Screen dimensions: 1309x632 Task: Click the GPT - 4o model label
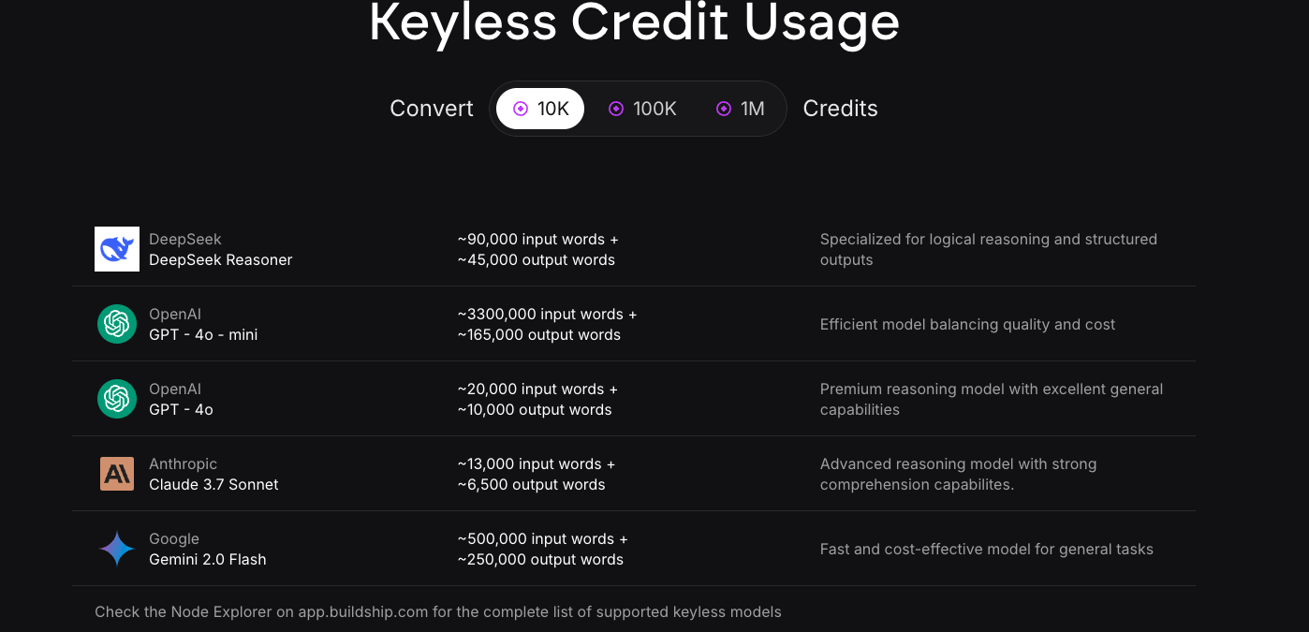pos(181,409)
